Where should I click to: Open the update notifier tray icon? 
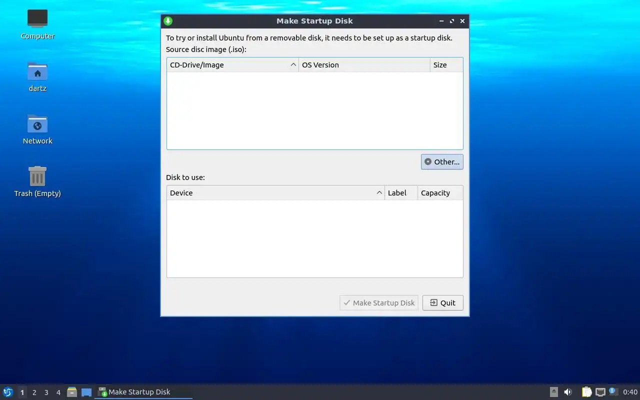(613, 392)
